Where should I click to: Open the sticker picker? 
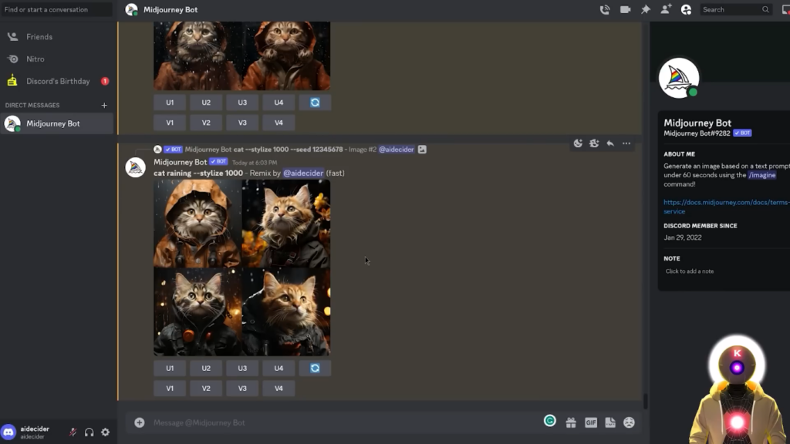(610, 422)
